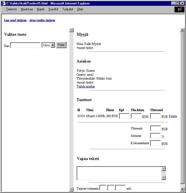Click the Avaa vanha tarjous link
This screenshot has height=193, width=186.
42,20
